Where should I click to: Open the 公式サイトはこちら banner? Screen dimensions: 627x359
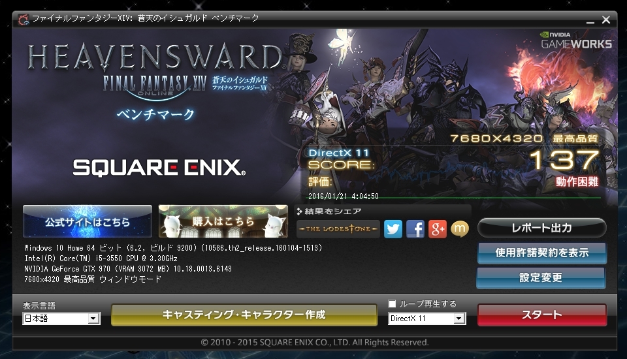(x=88, y=221)
